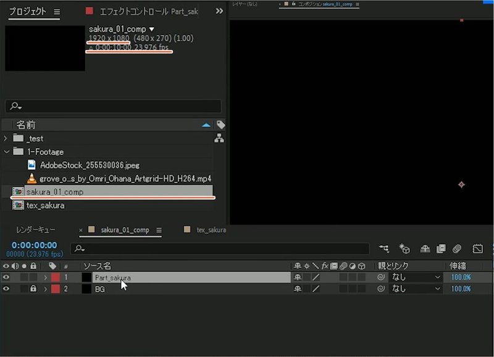Switch to sakura_01_comp timeline tab
The width and height of the screenshot is (494, 357).
point(125,230)
